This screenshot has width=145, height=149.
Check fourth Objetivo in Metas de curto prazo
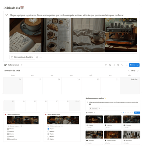pos(8,137)
